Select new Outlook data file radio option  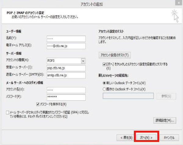(104, 83)
